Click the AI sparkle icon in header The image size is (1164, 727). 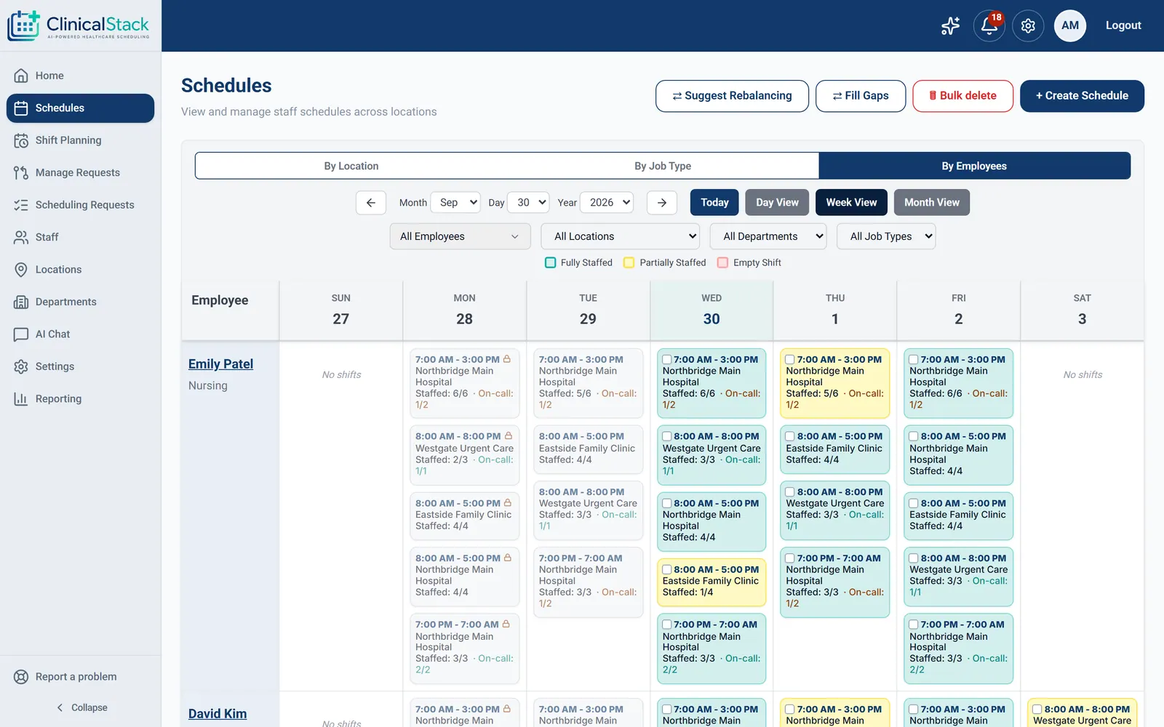pos(950,25)
